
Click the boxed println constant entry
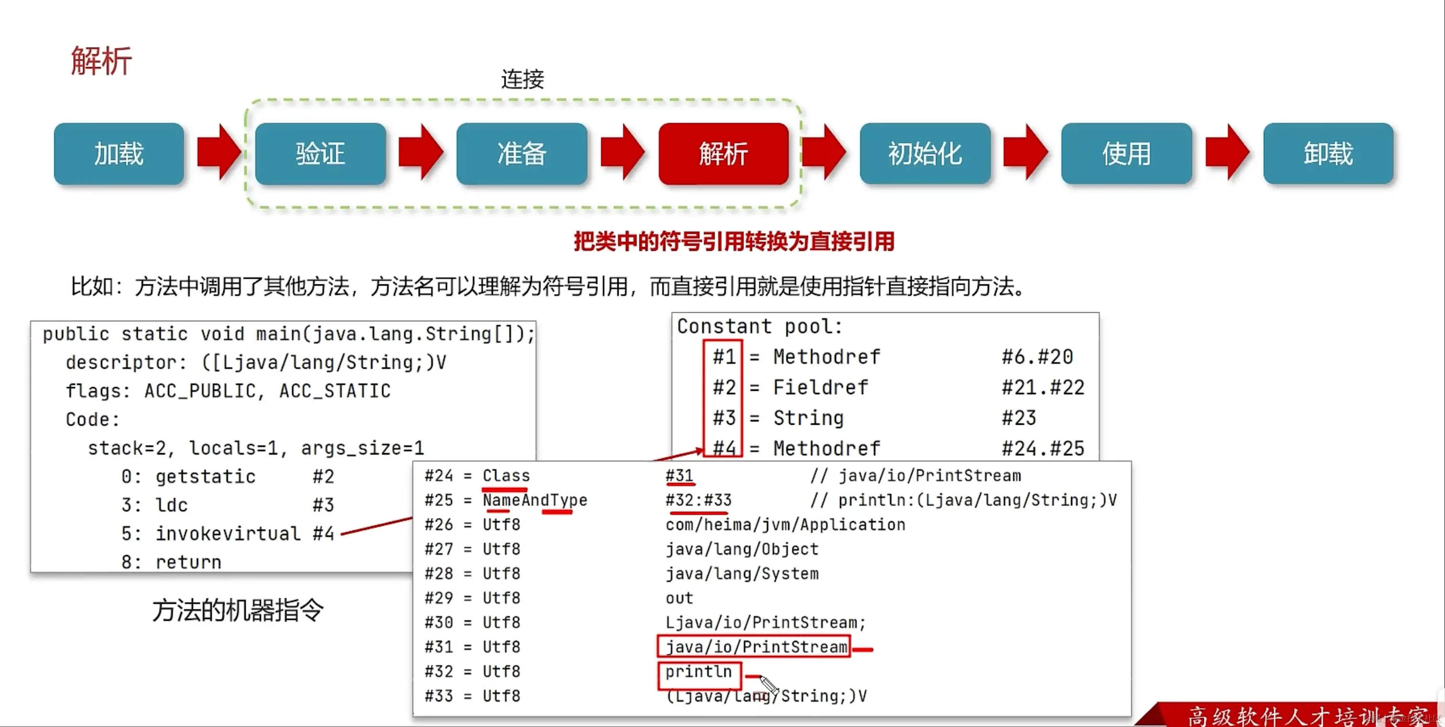699,672
